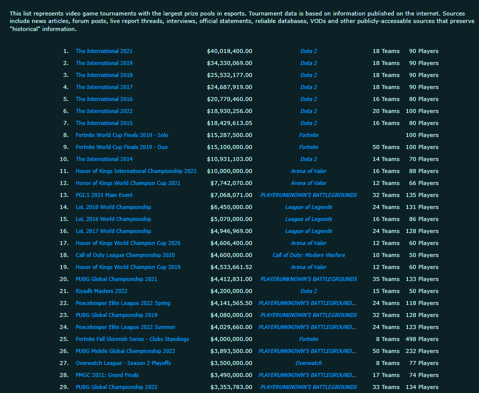
Task: Click PUBG Global Championship 2019 link
Action: [117, 315]
